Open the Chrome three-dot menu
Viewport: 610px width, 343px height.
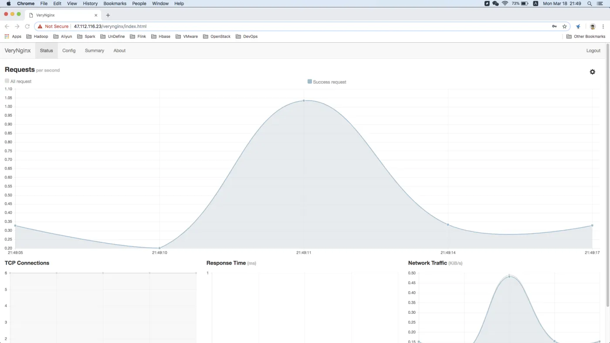(x=602, y=26)
